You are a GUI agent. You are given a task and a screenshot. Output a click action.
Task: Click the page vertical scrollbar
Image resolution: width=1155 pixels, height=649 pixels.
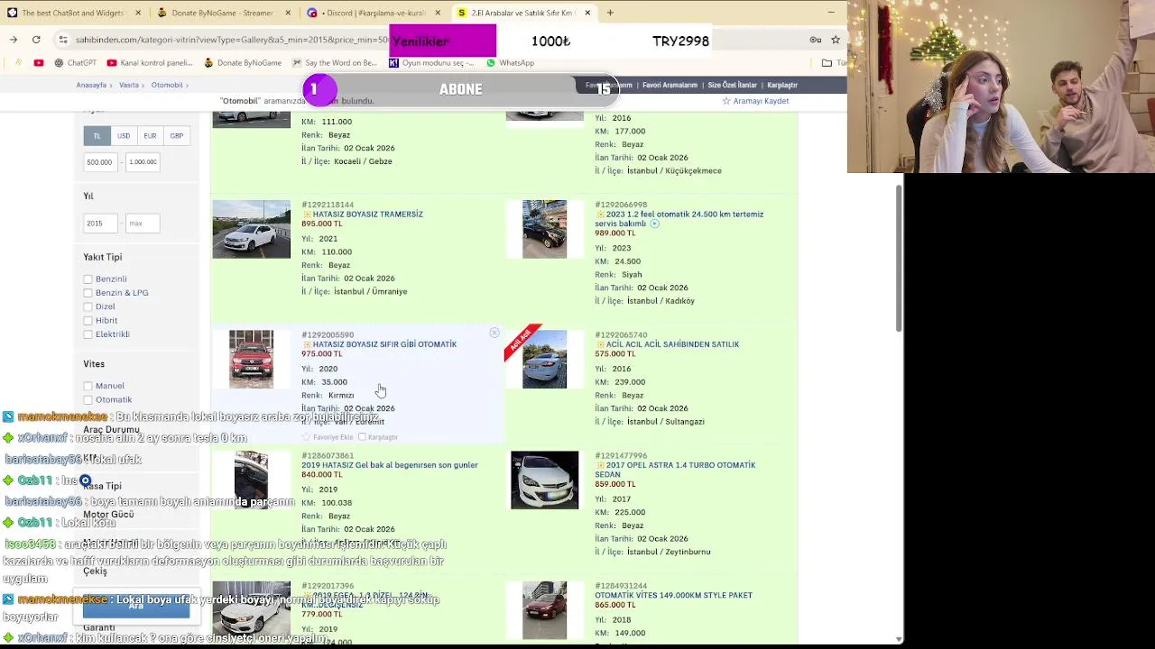pos(899,259)
